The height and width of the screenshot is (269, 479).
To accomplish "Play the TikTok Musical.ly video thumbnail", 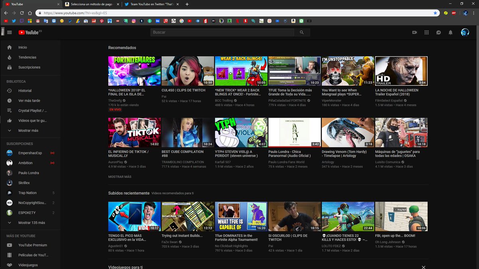I will [x=135, y=132].
